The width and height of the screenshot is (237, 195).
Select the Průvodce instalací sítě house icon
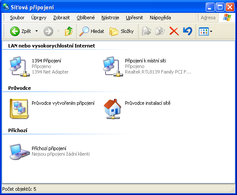(x=113, y=109)
